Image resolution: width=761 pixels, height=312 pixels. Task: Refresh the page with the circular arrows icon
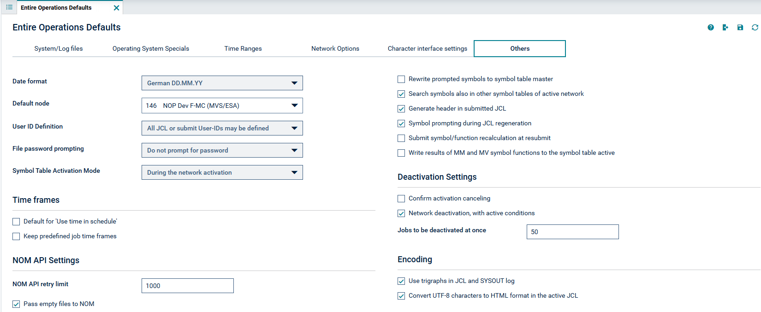755,28
